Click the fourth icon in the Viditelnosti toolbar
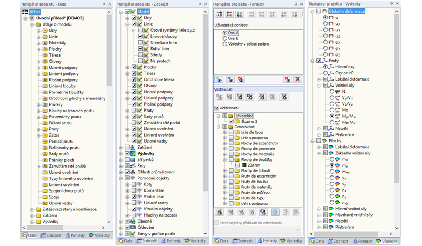This screenshot has height=246, width=422. pos(250,97)
